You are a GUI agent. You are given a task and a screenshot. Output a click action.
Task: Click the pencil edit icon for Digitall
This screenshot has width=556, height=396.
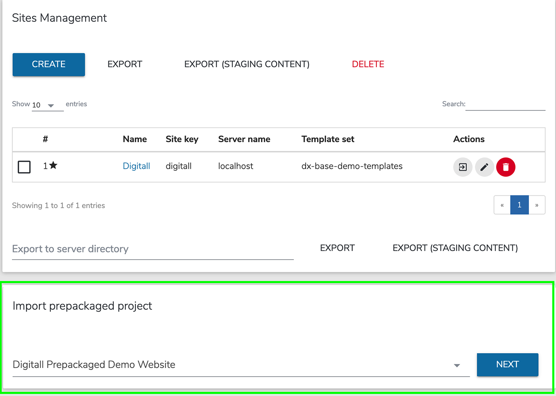(x=484, y=167)
